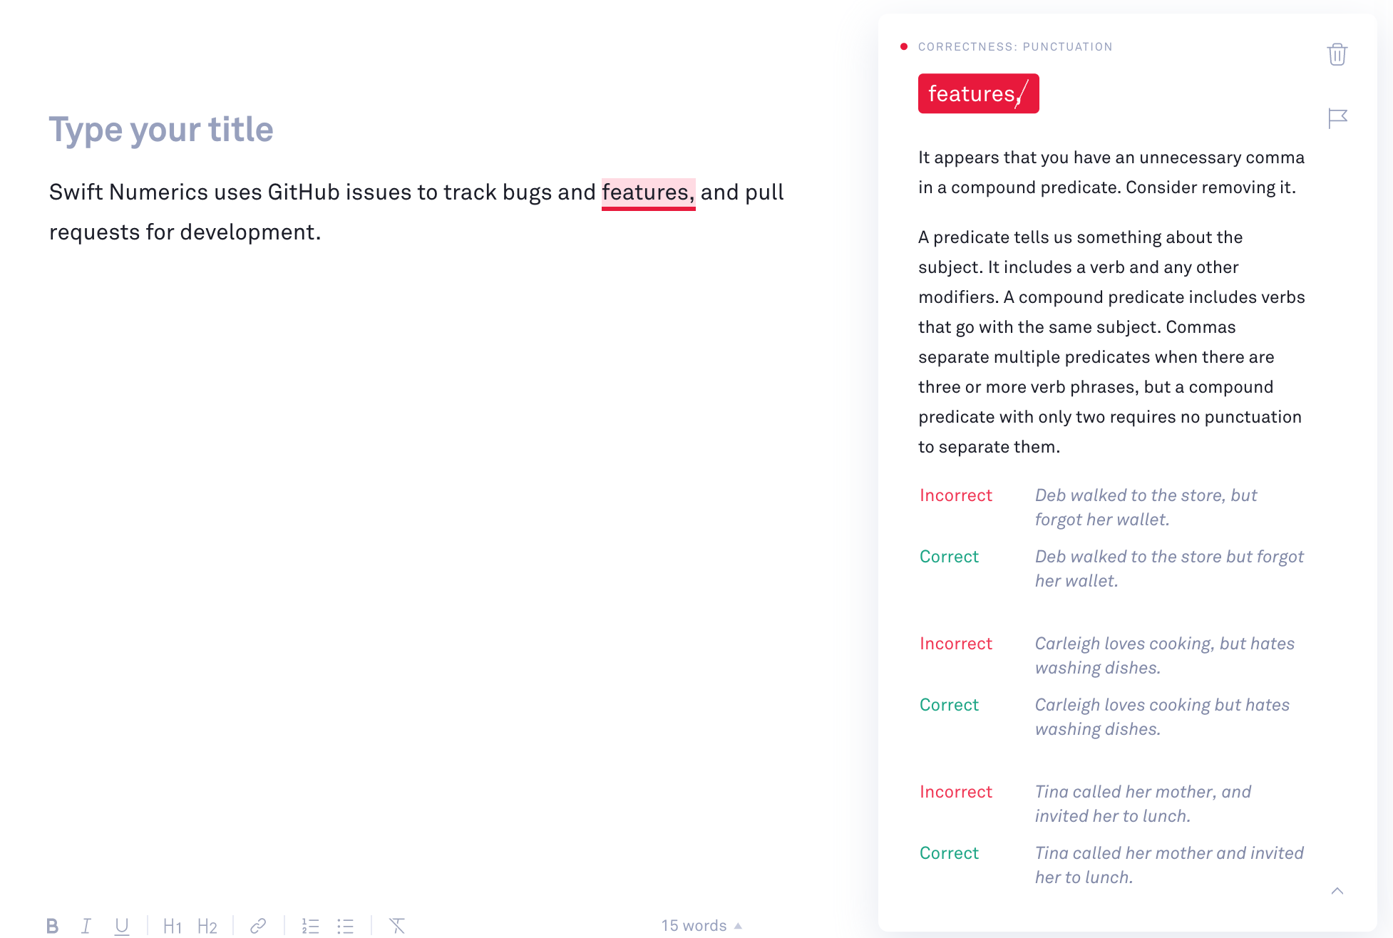Viewport: 1393px width, 938px height.
Task: Toggle bold formatting
Action: [51, 925]
